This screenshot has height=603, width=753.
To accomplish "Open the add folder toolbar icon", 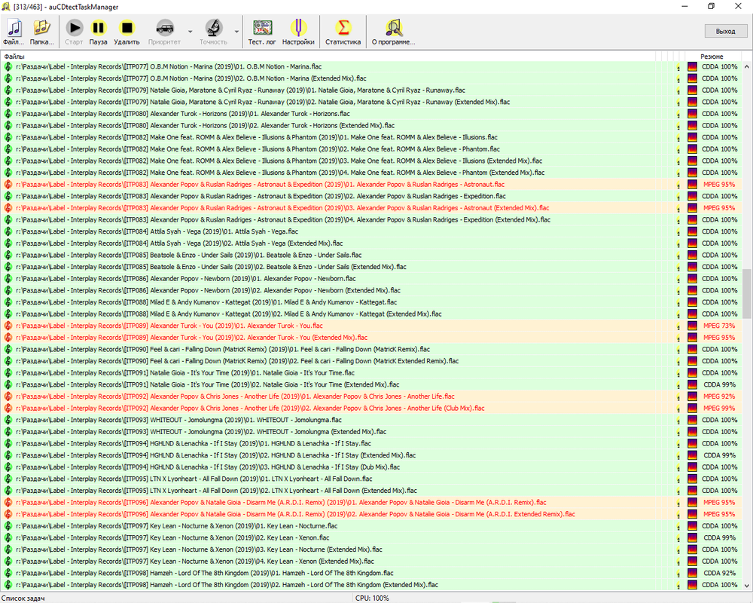I will (x=41, y=32).
